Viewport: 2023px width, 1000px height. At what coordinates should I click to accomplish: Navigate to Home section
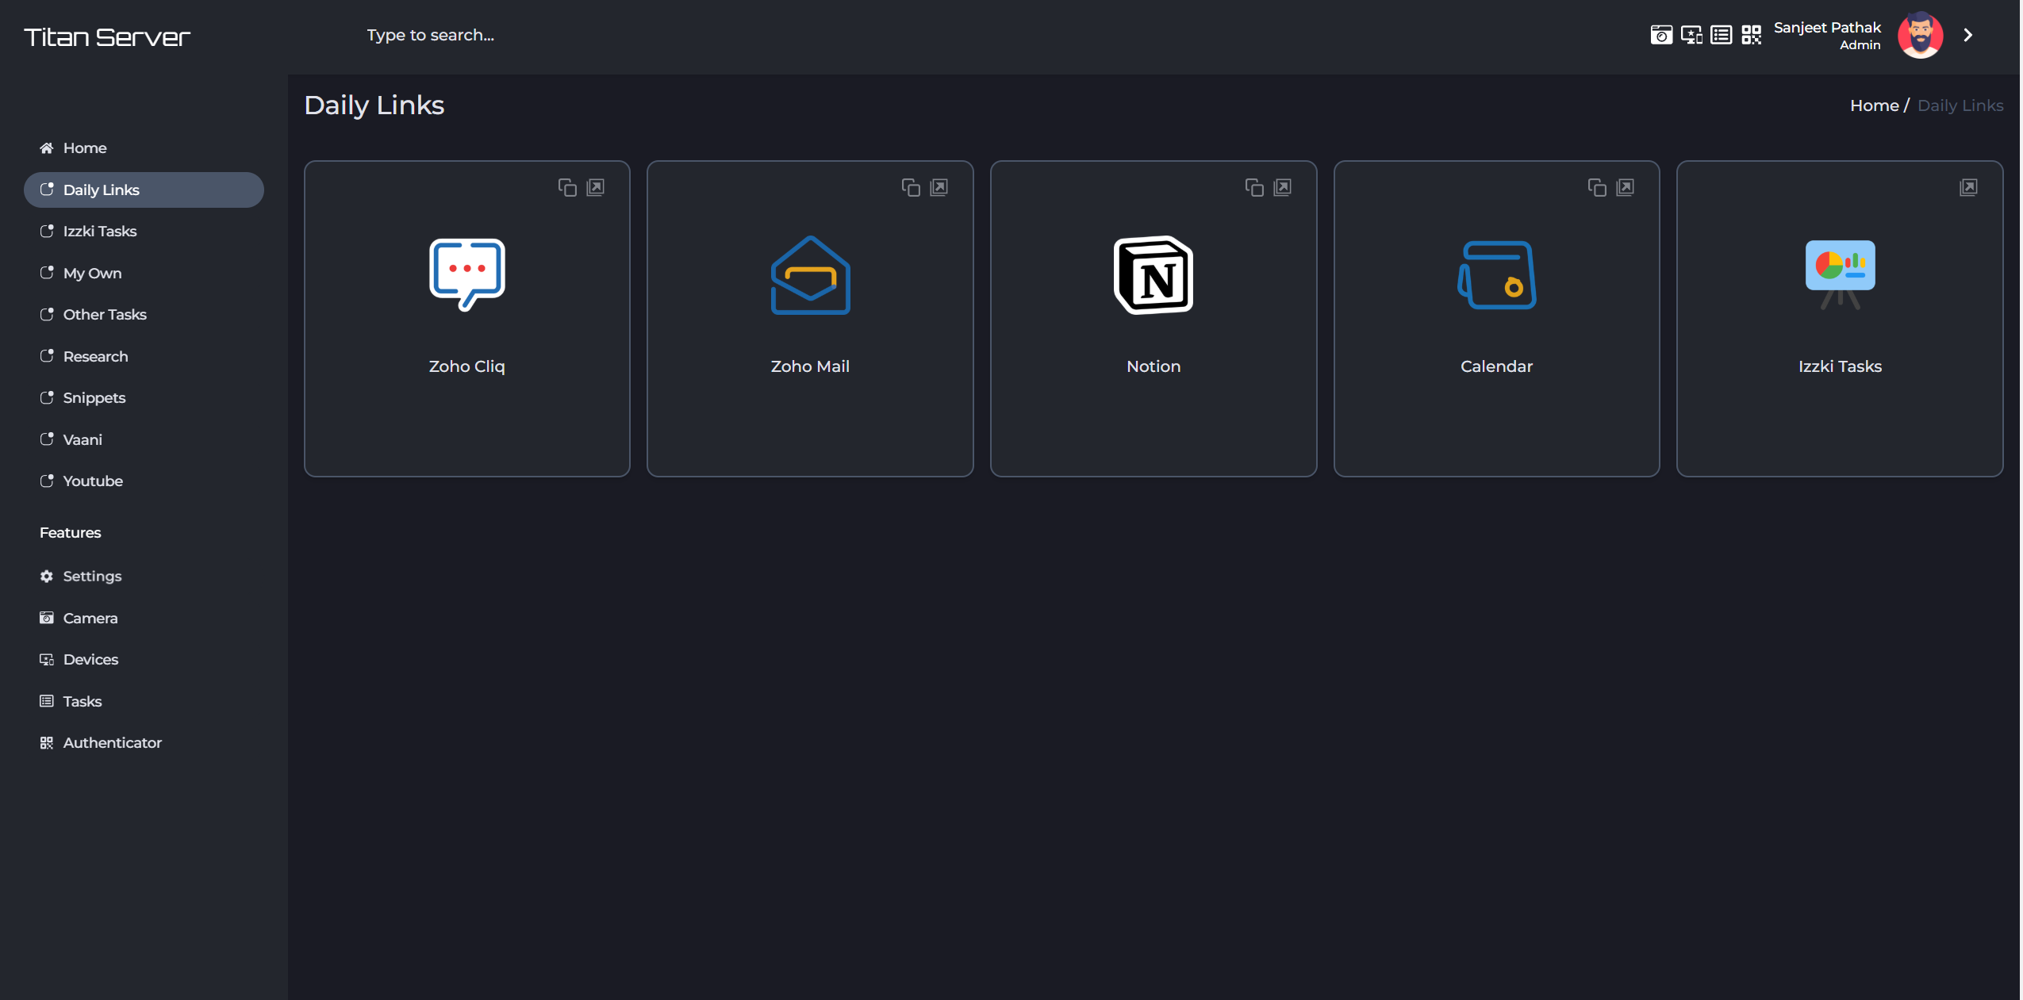point(84,147)
